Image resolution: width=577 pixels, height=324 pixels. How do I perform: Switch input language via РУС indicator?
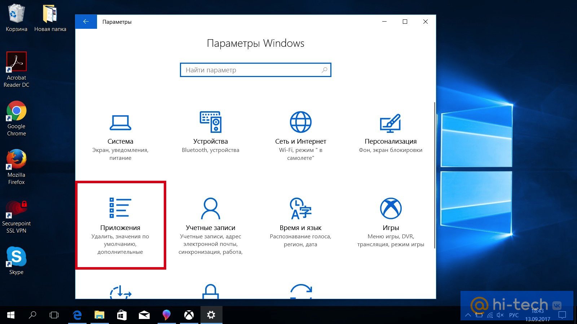514,315
